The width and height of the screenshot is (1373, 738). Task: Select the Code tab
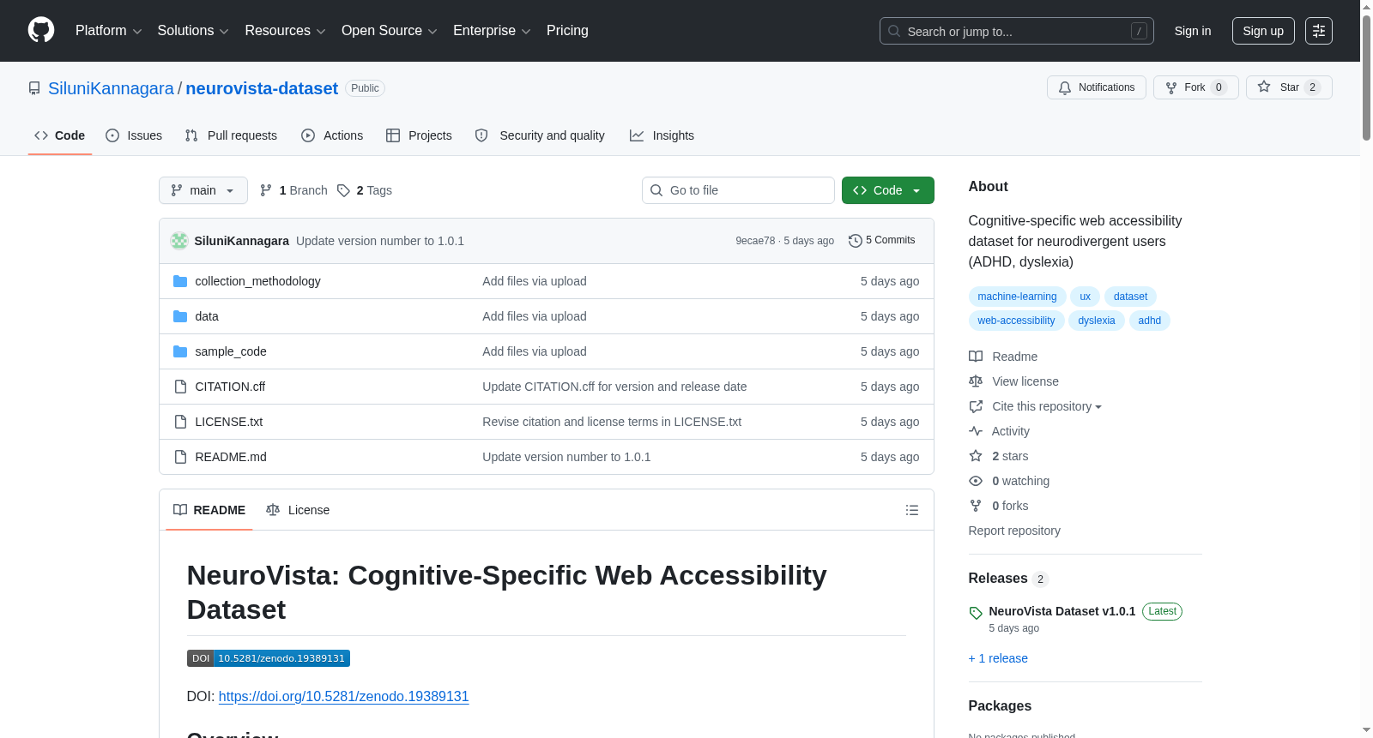60,135
